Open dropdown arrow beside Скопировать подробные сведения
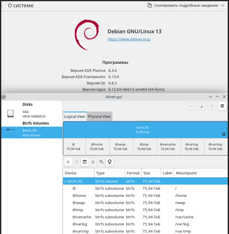 coord(223,6)
